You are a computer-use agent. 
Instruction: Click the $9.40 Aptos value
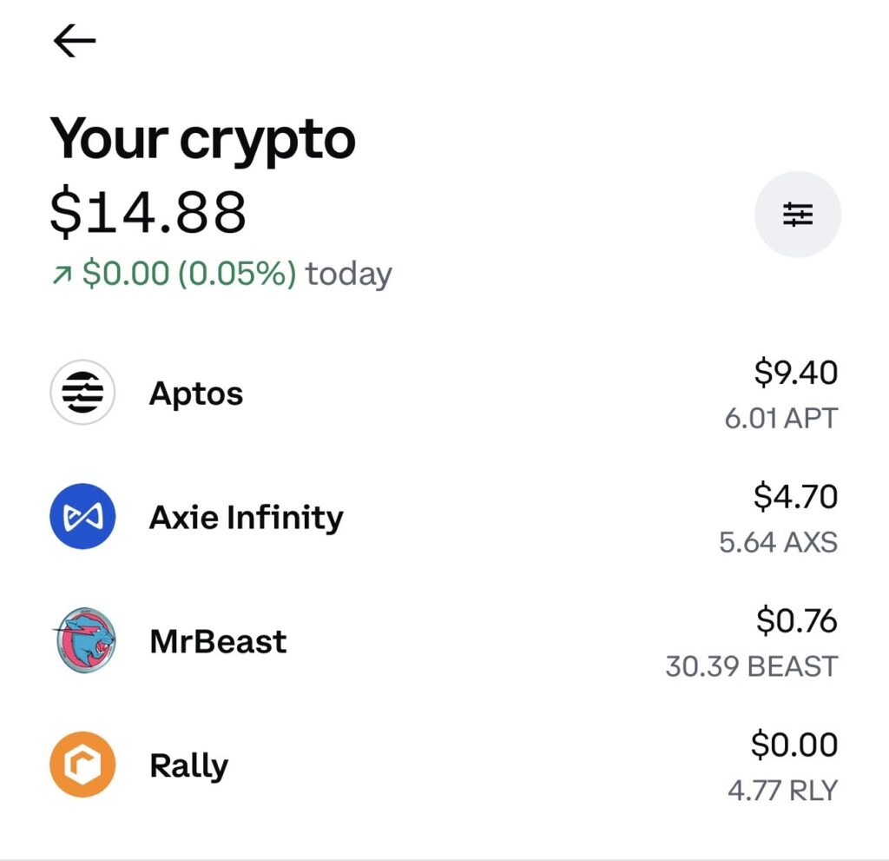click(795, 373)
